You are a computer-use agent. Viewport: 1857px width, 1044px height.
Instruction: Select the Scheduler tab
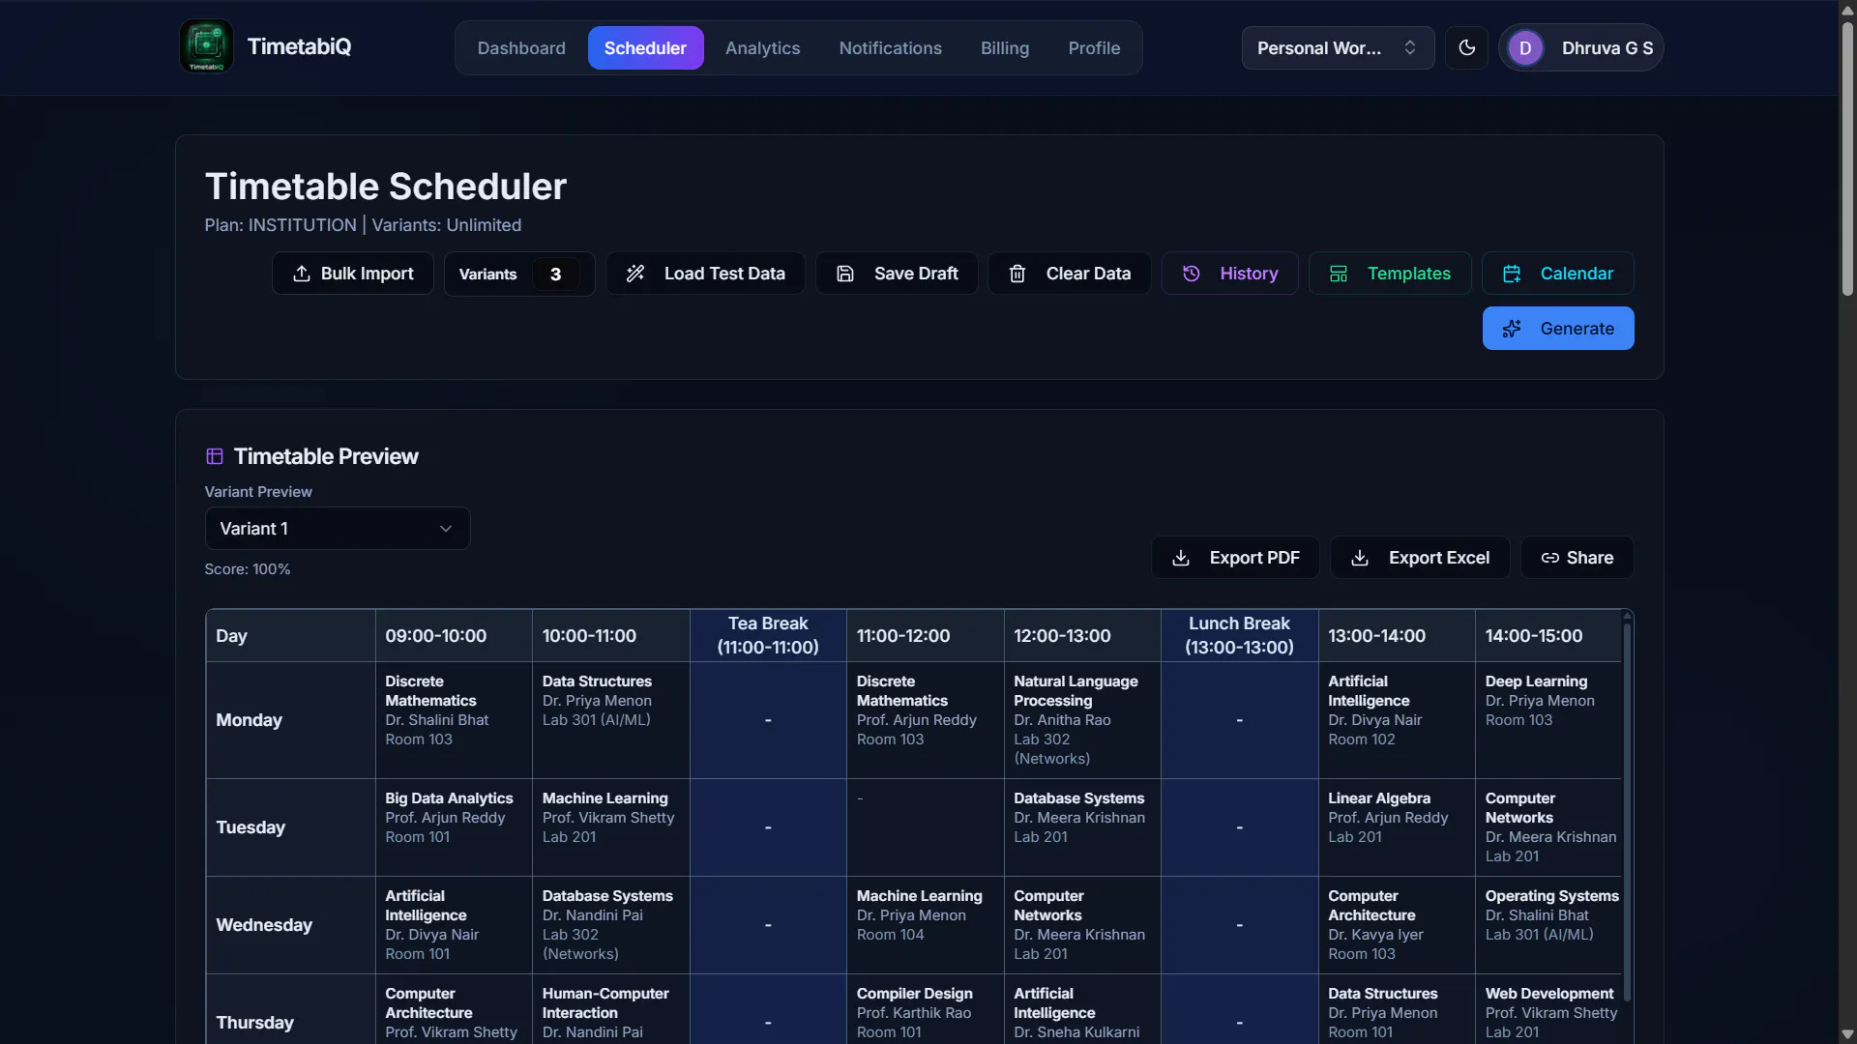(x=645, y=47)
